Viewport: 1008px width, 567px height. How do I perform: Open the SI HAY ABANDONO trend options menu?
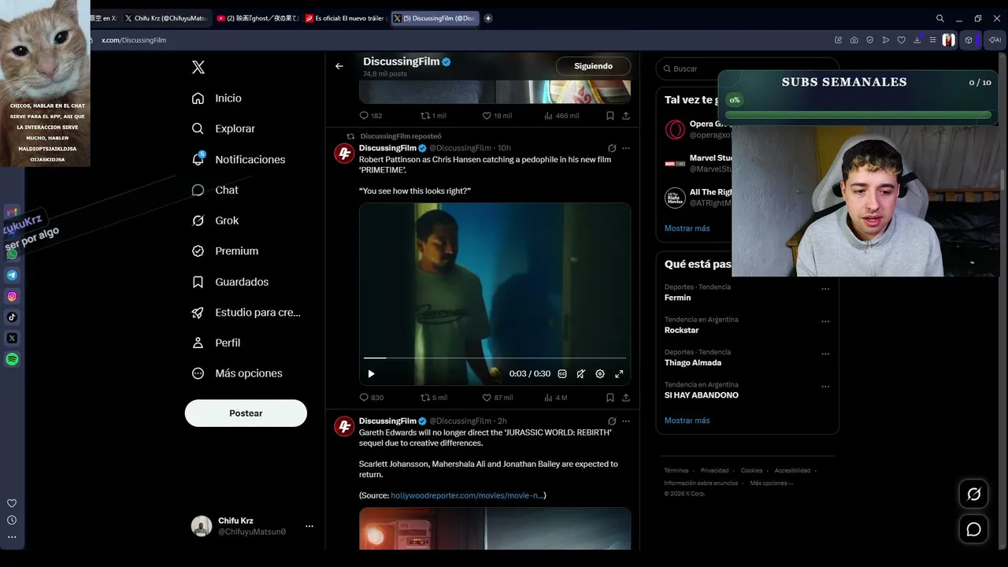pos(825,387)
